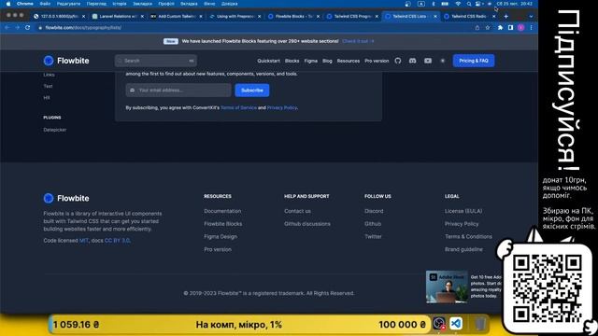
Task: Click the browser address bar URL
Action: pyautogui.click(x=83, y=28)
